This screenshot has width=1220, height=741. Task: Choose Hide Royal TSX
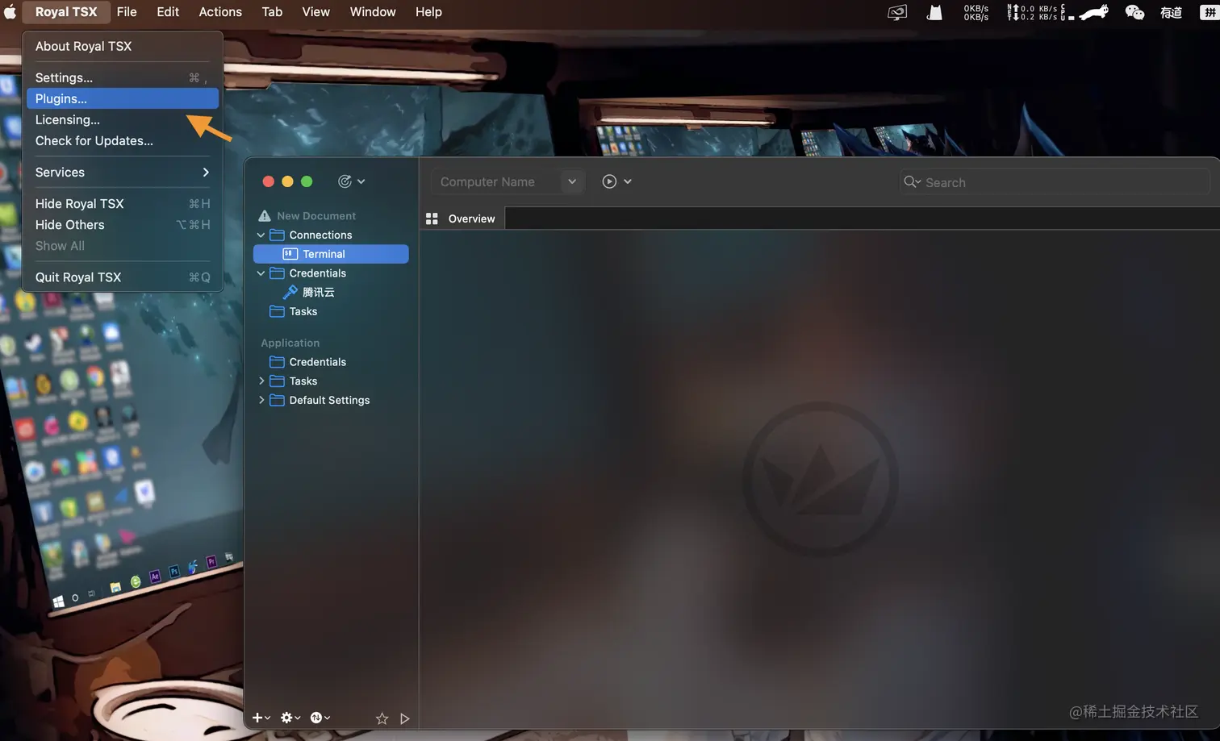[x=123, y=203]
